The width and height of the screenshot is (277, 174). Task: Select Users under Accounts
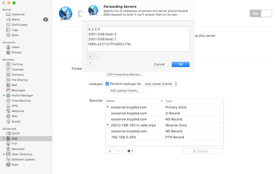16,47
